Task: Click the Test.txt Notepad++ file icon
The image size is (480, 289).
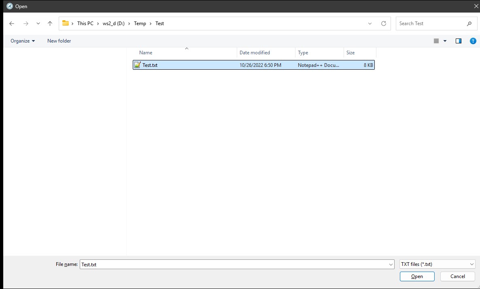Action: 138,65
